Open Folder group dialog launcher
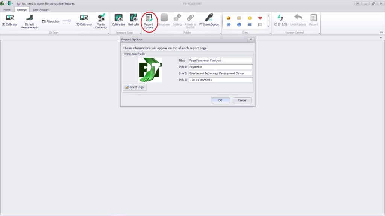This screenshot has height=216, width=385. click(x=220, y=33)
